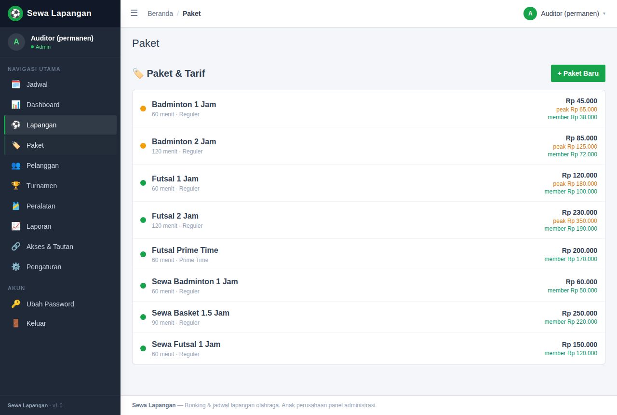Open Pengaturan via its gear icon
The width and height of the screenshot is (617, 415).
pos(16,267)
